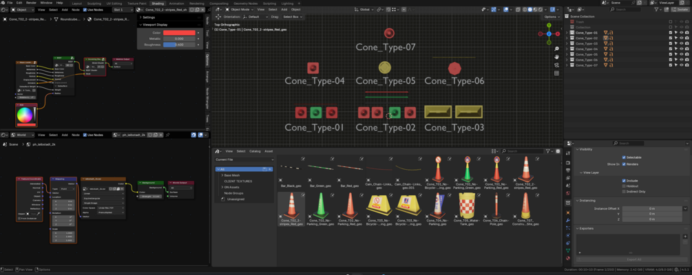Open the Global transform orientation dropdown
Image resolution: width=692 pixels, height=275 pixels.
click(x=364, y=9)
